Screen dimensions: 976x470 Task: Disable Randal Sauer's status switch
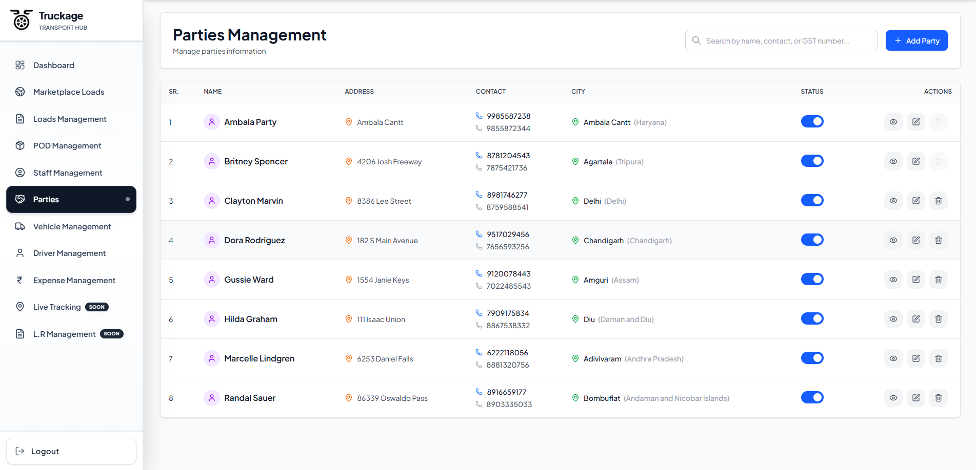[x=812, y=397]
